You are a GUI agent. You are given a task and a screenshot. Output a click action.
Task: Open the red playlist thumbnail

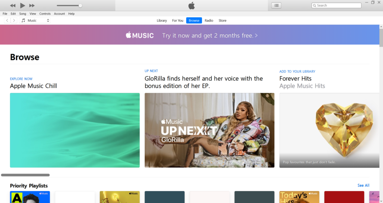pos(344,197)
